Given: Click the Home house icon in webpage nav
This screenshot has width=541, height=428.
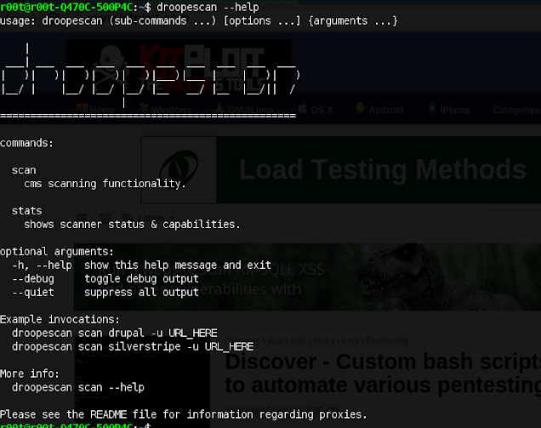Looking at the screenshot, I should click(x=83, y=109).
